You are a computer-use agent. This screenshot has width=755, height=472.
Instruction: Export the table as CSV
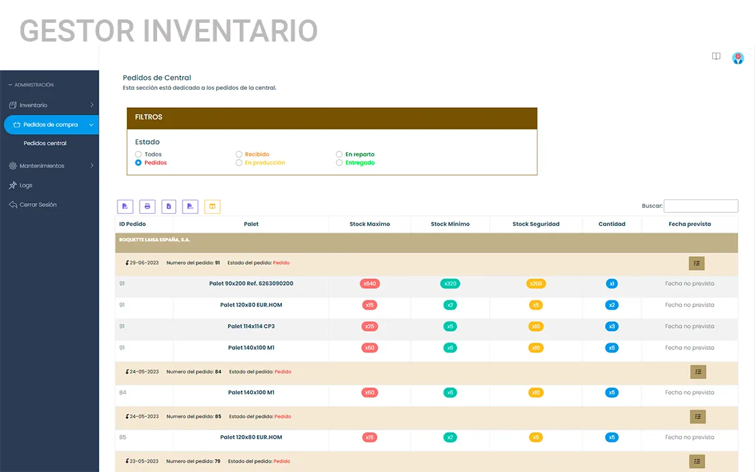click(x=190, y=206)
